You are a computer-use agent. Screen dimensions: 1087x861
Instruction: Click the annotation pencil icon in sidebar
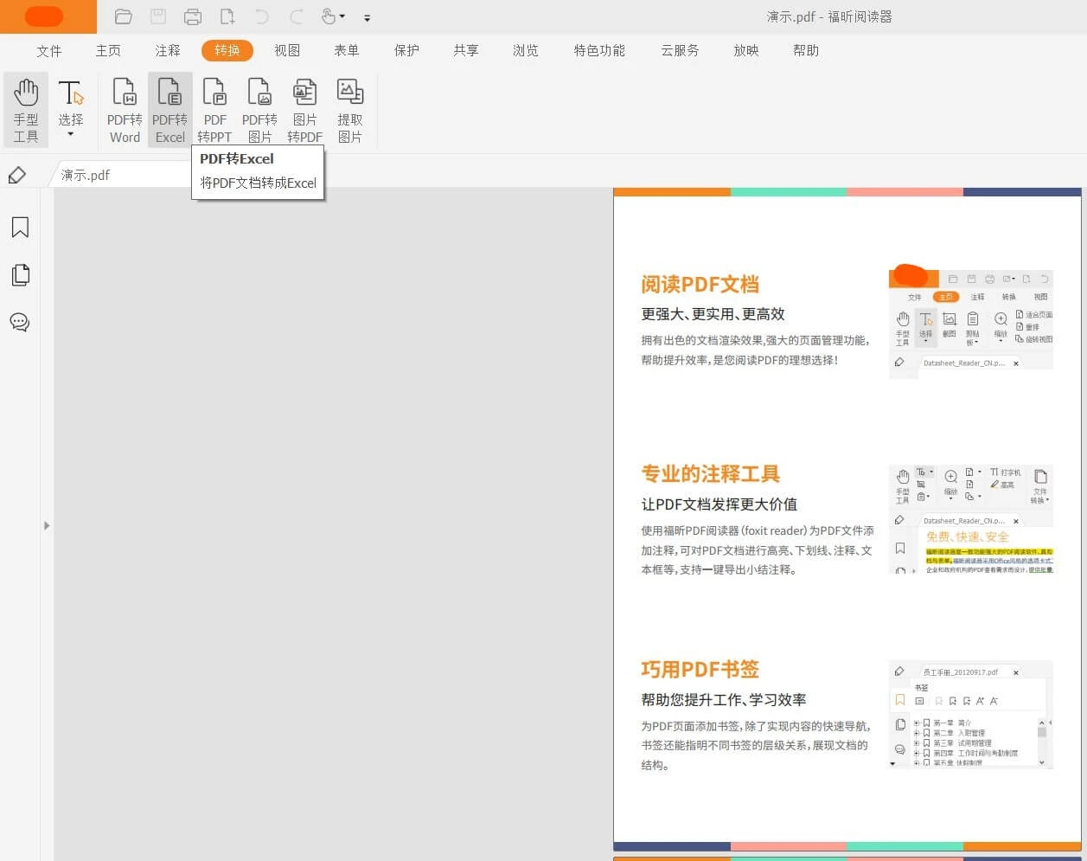18,176
